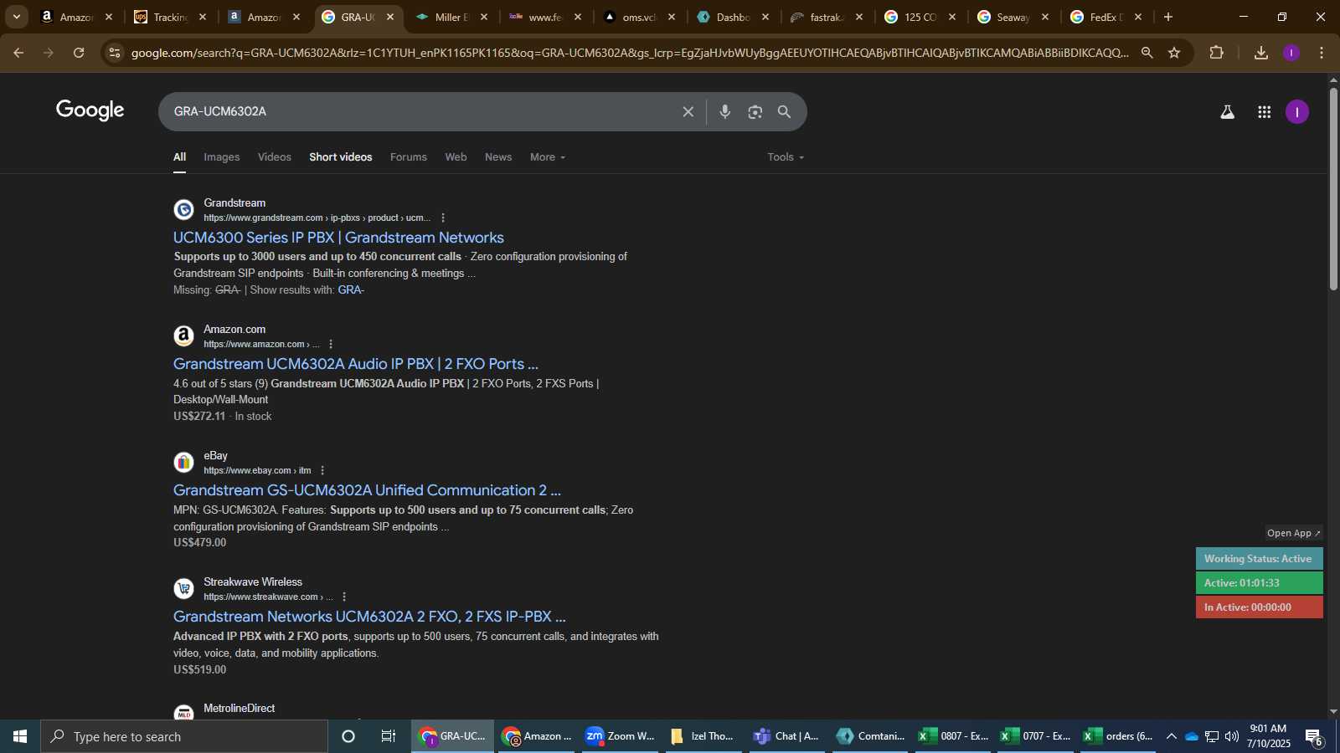Click the Open App button
1340x753 pixels.
pos(1293,533)
